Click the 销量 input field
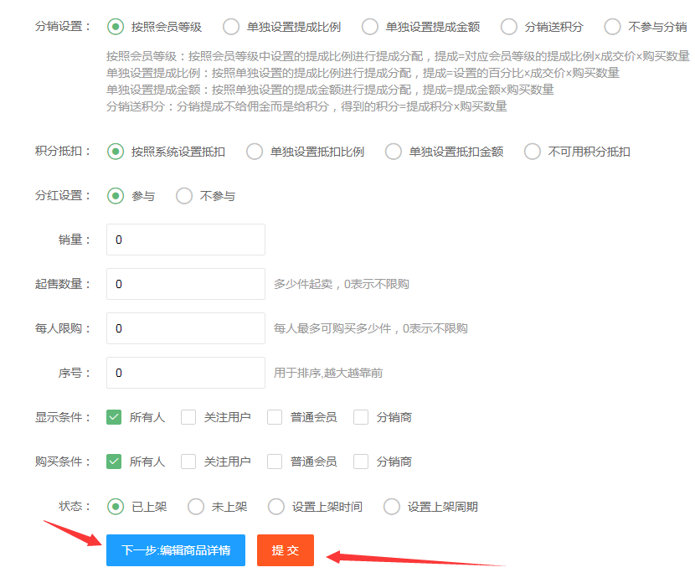 tap(185, 240)
